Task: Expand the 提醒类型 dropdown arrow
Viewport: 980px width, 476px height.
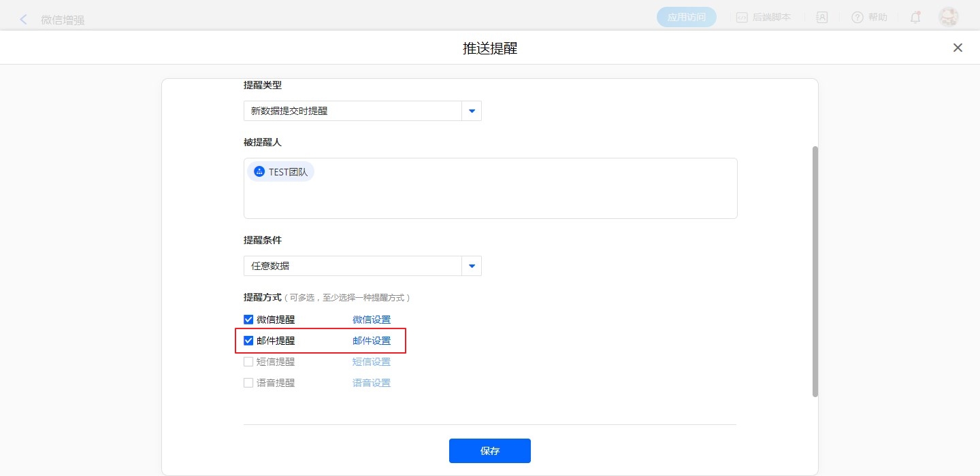Action: (x=472, y=111)
